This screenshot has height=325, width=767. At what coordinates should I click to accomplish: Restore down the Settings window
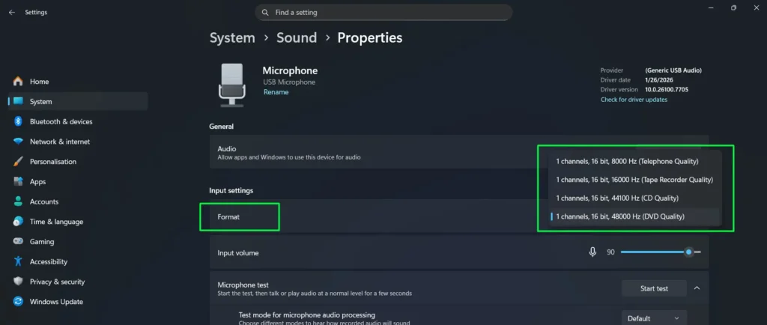click(x=733, y=7)
